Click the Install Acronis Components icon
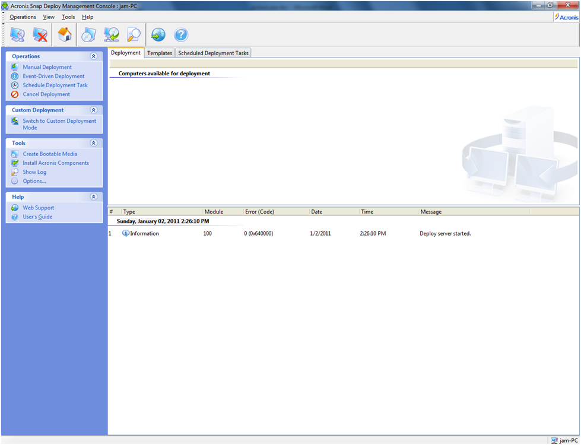Screen dimensions: 581x445 coord(14,163)
